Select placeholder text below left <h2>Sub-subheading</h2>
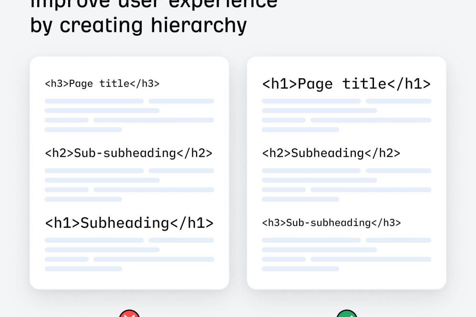 [129, 184]
